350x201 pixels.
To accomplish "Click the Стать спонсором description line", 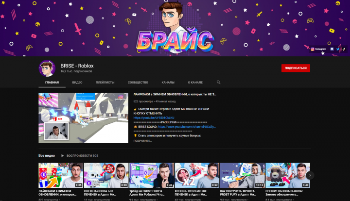I will (167, 135).
